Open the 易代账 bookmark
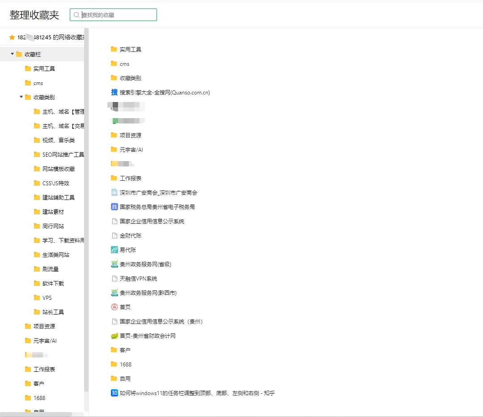Image resolution: width=483 pixels, height=417 pixels. pos(128,250)
